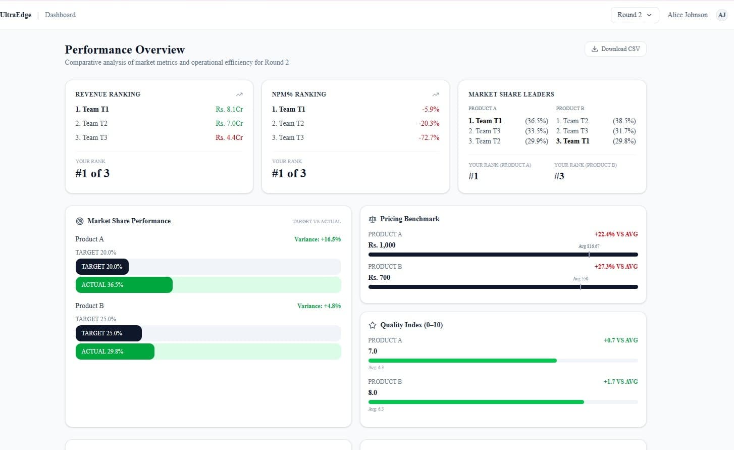This screenshot has width=734, height=450.
Task: Select revenue value Rs. 7.0Cr
Action: pos(229,123)
